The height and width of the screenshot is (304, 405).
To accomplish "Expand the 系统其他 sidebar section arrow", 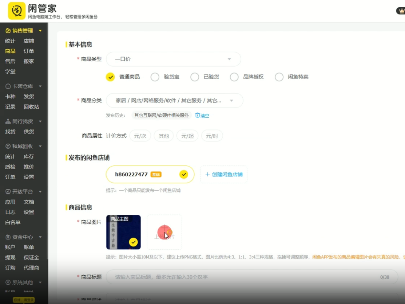I will tap(40, 282).
